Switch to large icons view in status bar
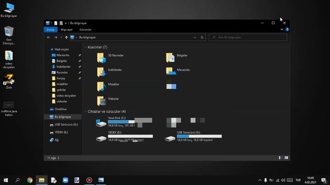 click(x=286, y=158)
